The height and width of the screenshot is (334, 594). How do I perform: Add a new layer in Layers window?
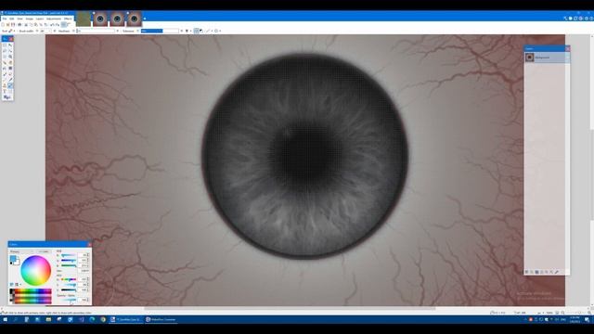coord(526,272)
